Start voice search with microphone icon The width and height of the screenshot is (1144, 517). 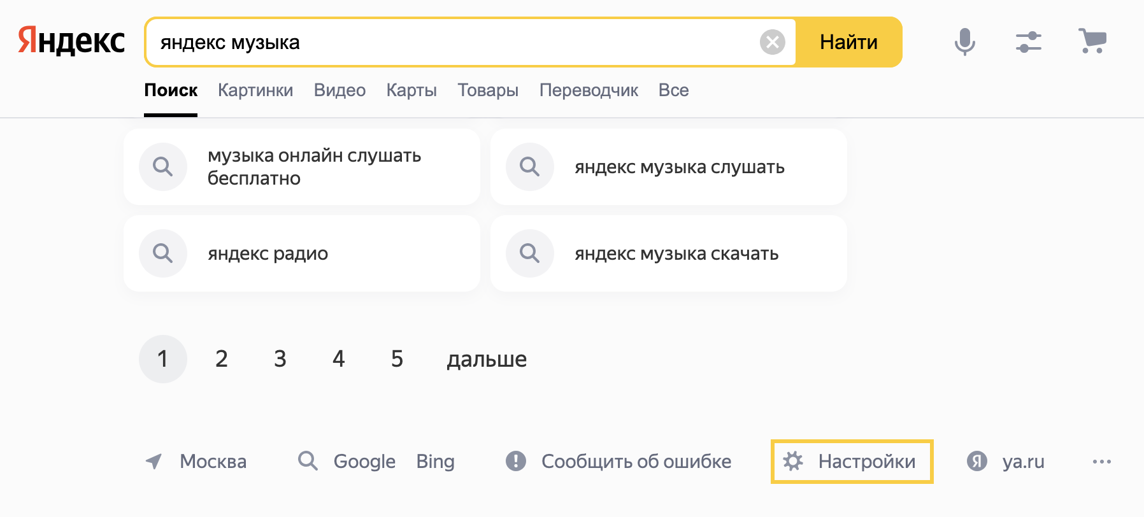(x=964, y=42)
